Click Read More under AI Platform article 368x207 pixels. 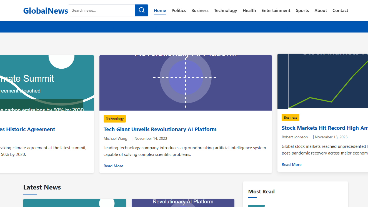click(x=113, y=166)
